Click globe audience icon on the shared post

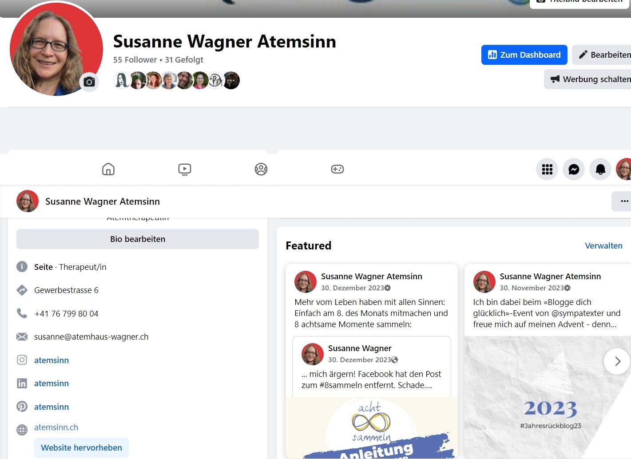(395, 360)
